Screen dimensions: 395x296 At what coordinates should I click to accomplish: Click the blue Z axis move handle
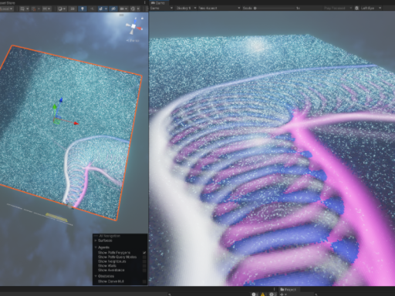[x=61, y=100]
